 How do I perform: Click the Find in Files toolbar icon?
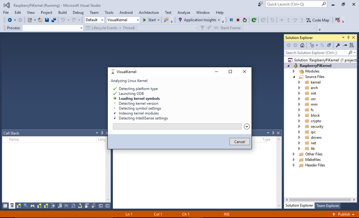point(166,20)
